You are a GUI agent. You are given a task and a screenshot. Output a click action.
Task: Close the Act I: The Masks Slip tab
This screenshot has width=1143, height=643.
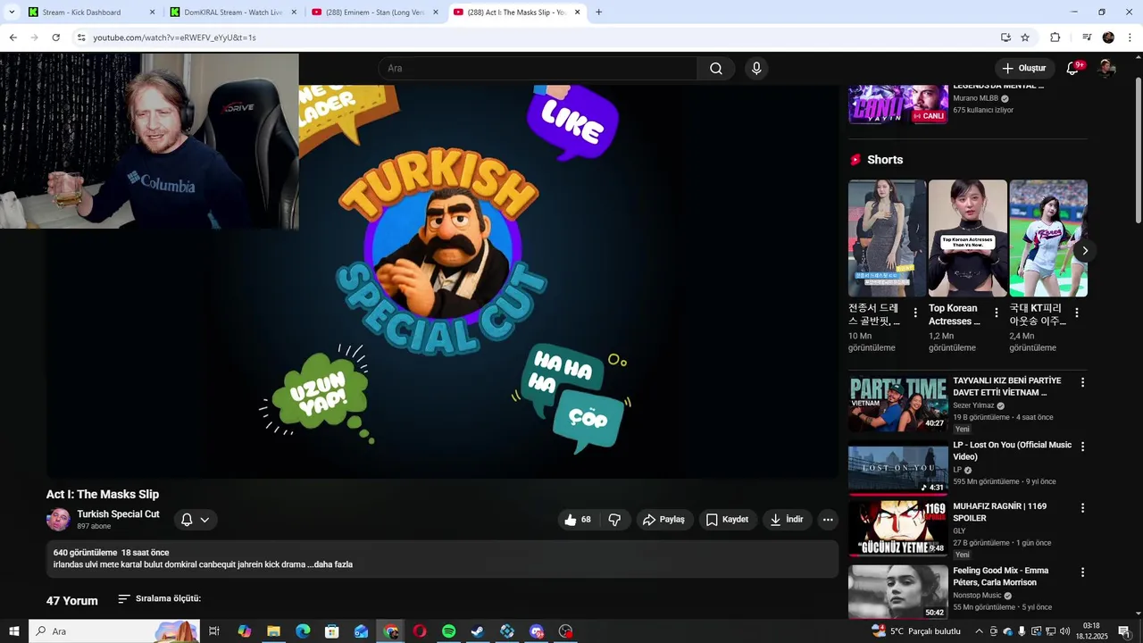[x=577, y=13]
